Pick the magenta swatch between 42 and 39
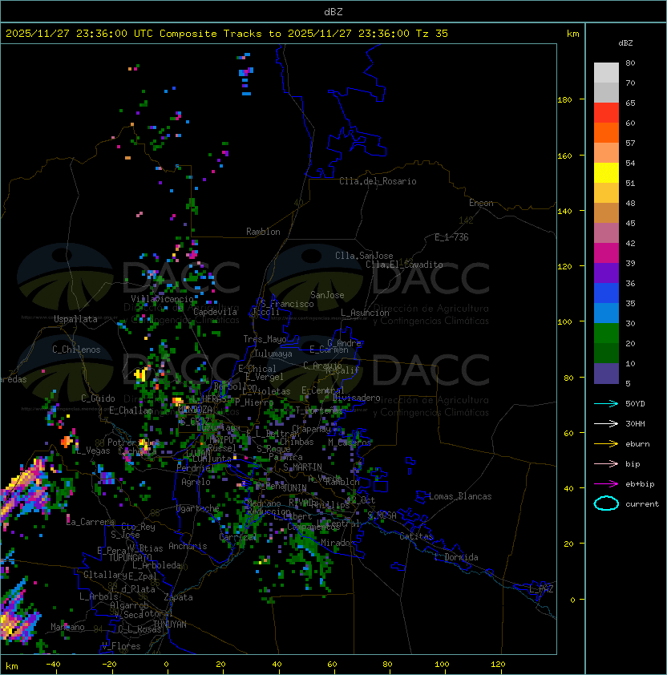This screenshot has width=667, height=675. (606, 253)
